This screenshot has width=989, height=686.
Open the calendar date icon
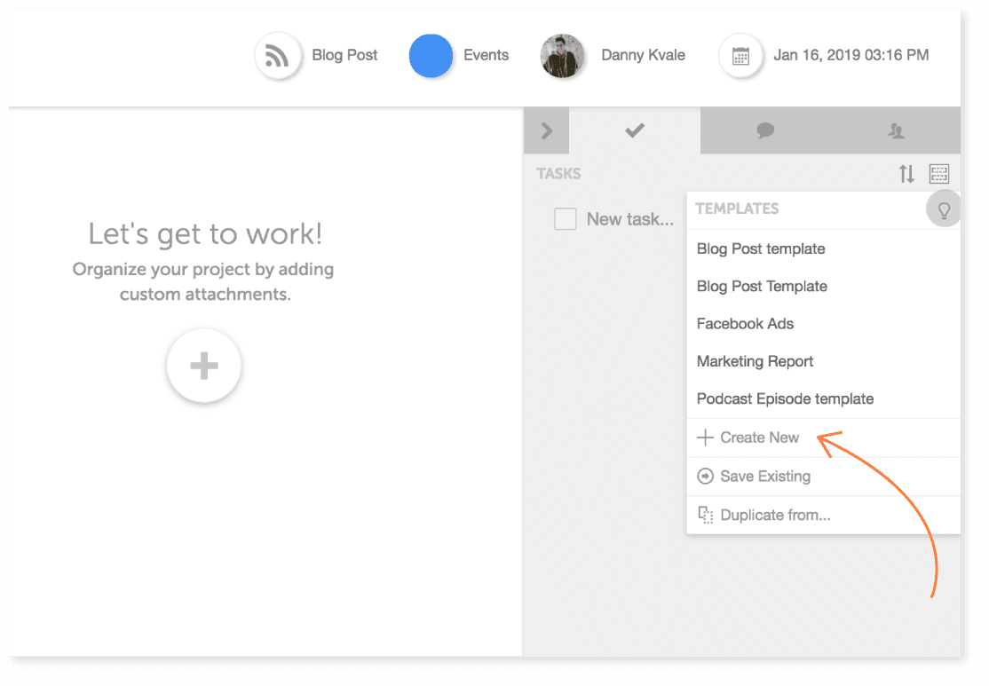[x=740, y=56]
